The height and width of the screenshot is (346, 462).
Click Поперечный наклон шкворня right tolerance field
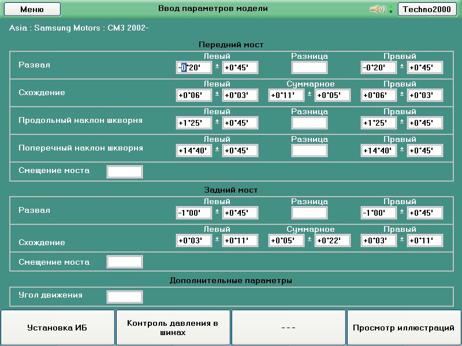click(x=425, y=151)
